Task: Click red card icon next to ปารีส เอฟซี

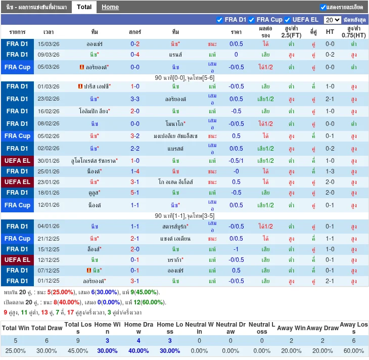Action: (80, 86)
